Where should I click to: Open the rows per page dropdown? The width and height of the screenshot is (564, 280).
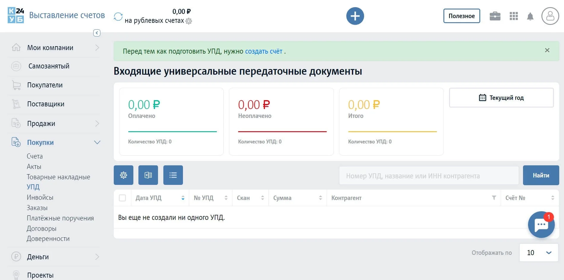pyautogui.click(x=539, y=253)
